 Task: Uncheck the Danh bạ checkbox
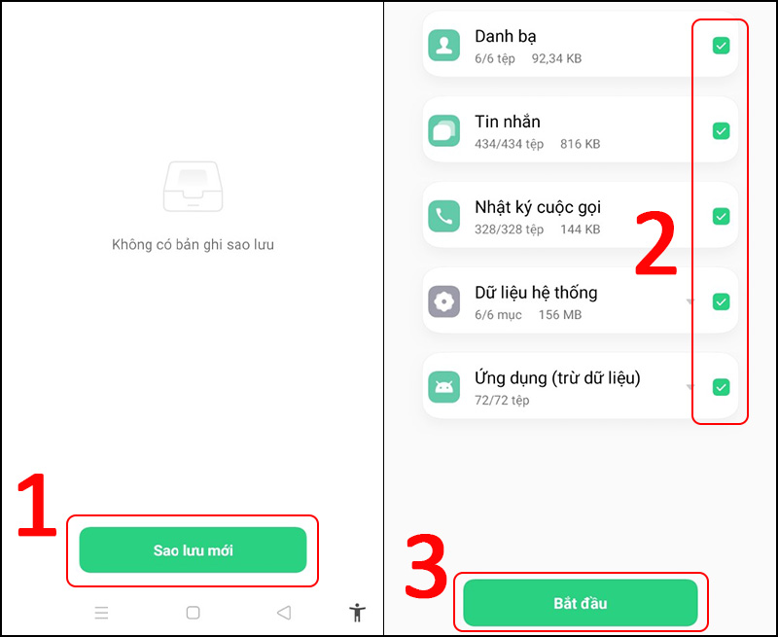tap(721, 45)
